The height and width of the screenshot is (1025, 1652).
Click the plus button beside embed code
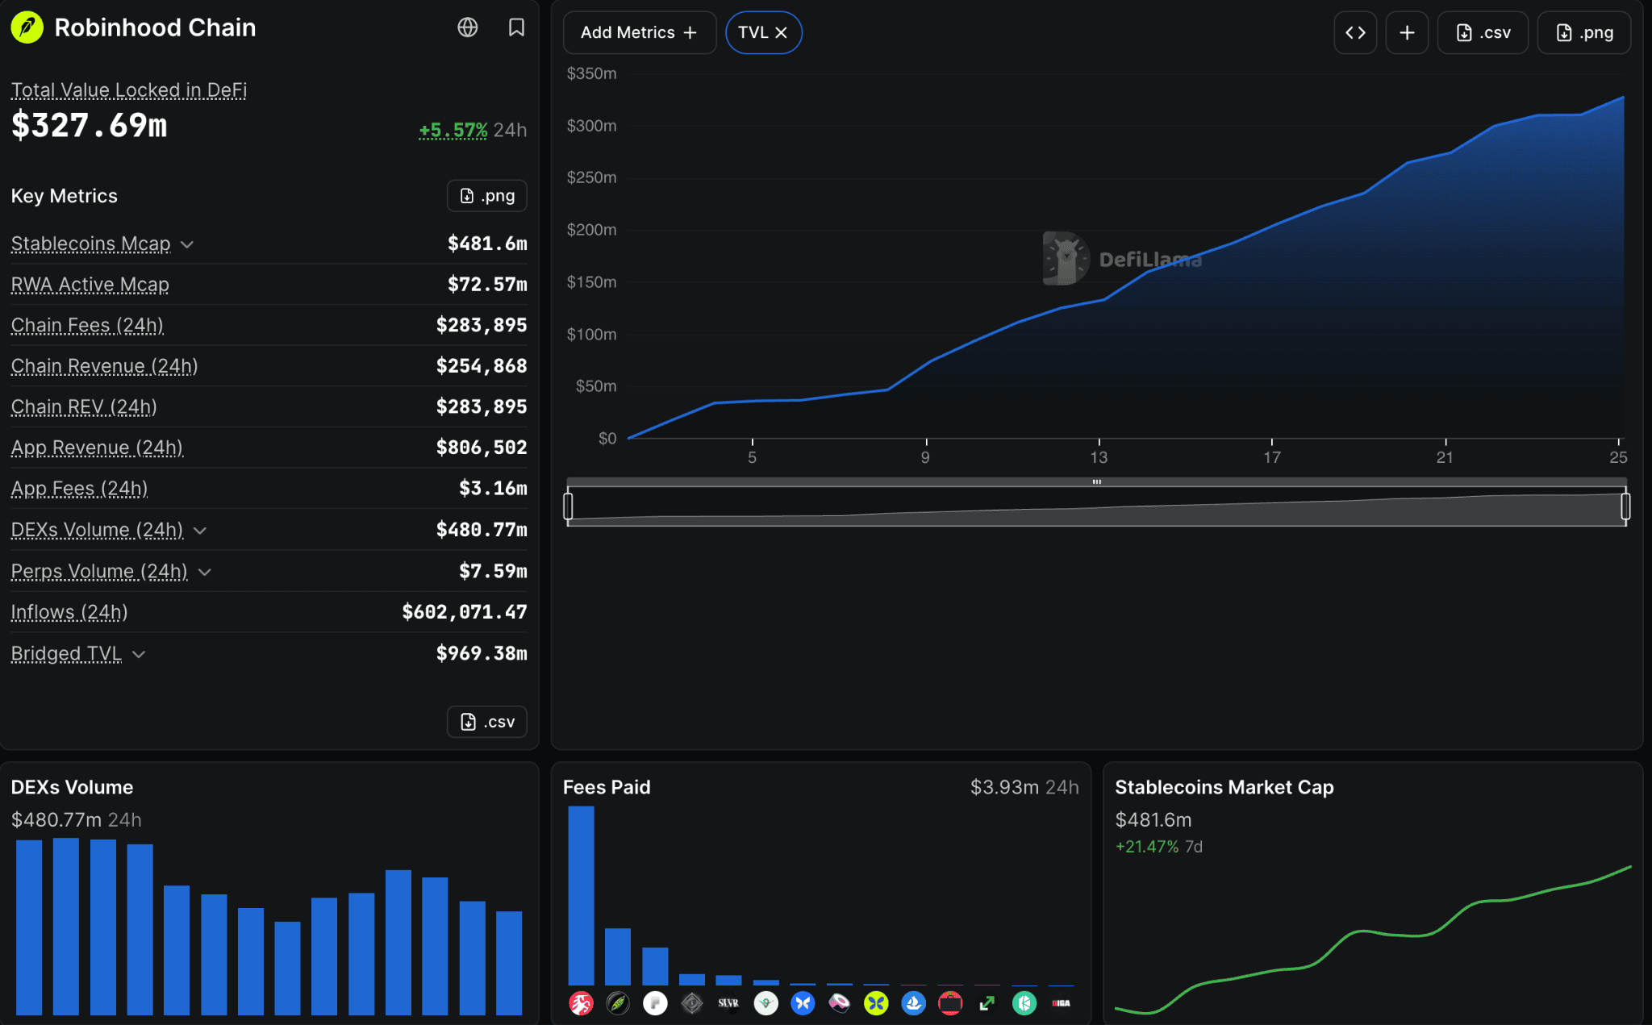(x=1407, y=32)
